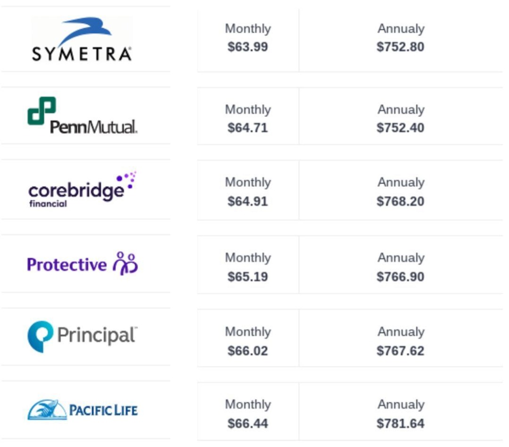Click Symetra monthly price $63.99
The image size is (509, 447).
(x=248, y=47)
